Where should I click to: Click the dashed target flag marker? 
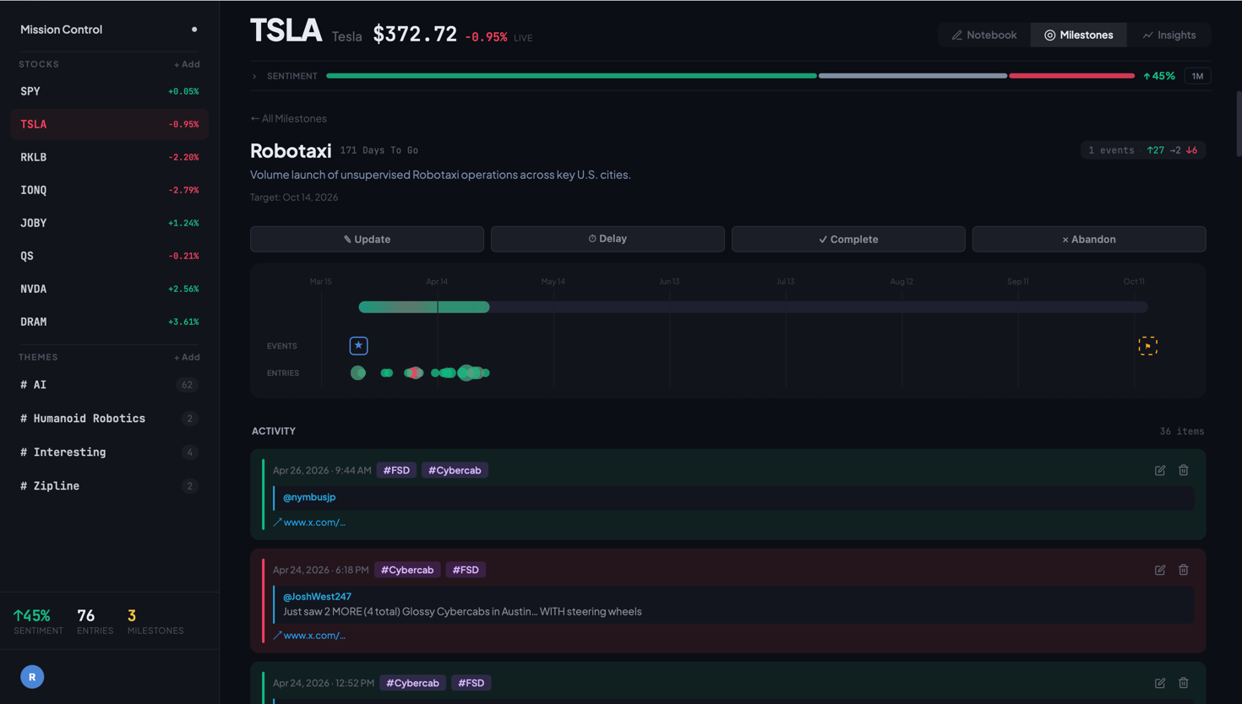click(x=1147, y=345)
